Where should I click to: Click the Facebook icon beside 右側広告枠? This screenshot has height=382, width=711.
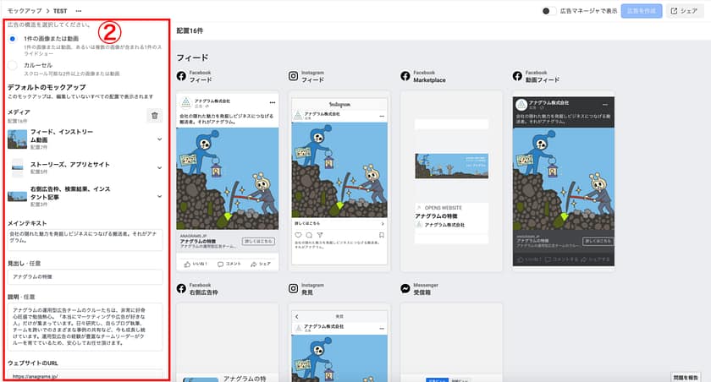pyautogui.click(x=181, y=288)
